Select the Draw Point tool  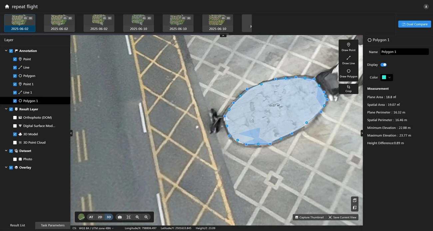click(348, 47)
